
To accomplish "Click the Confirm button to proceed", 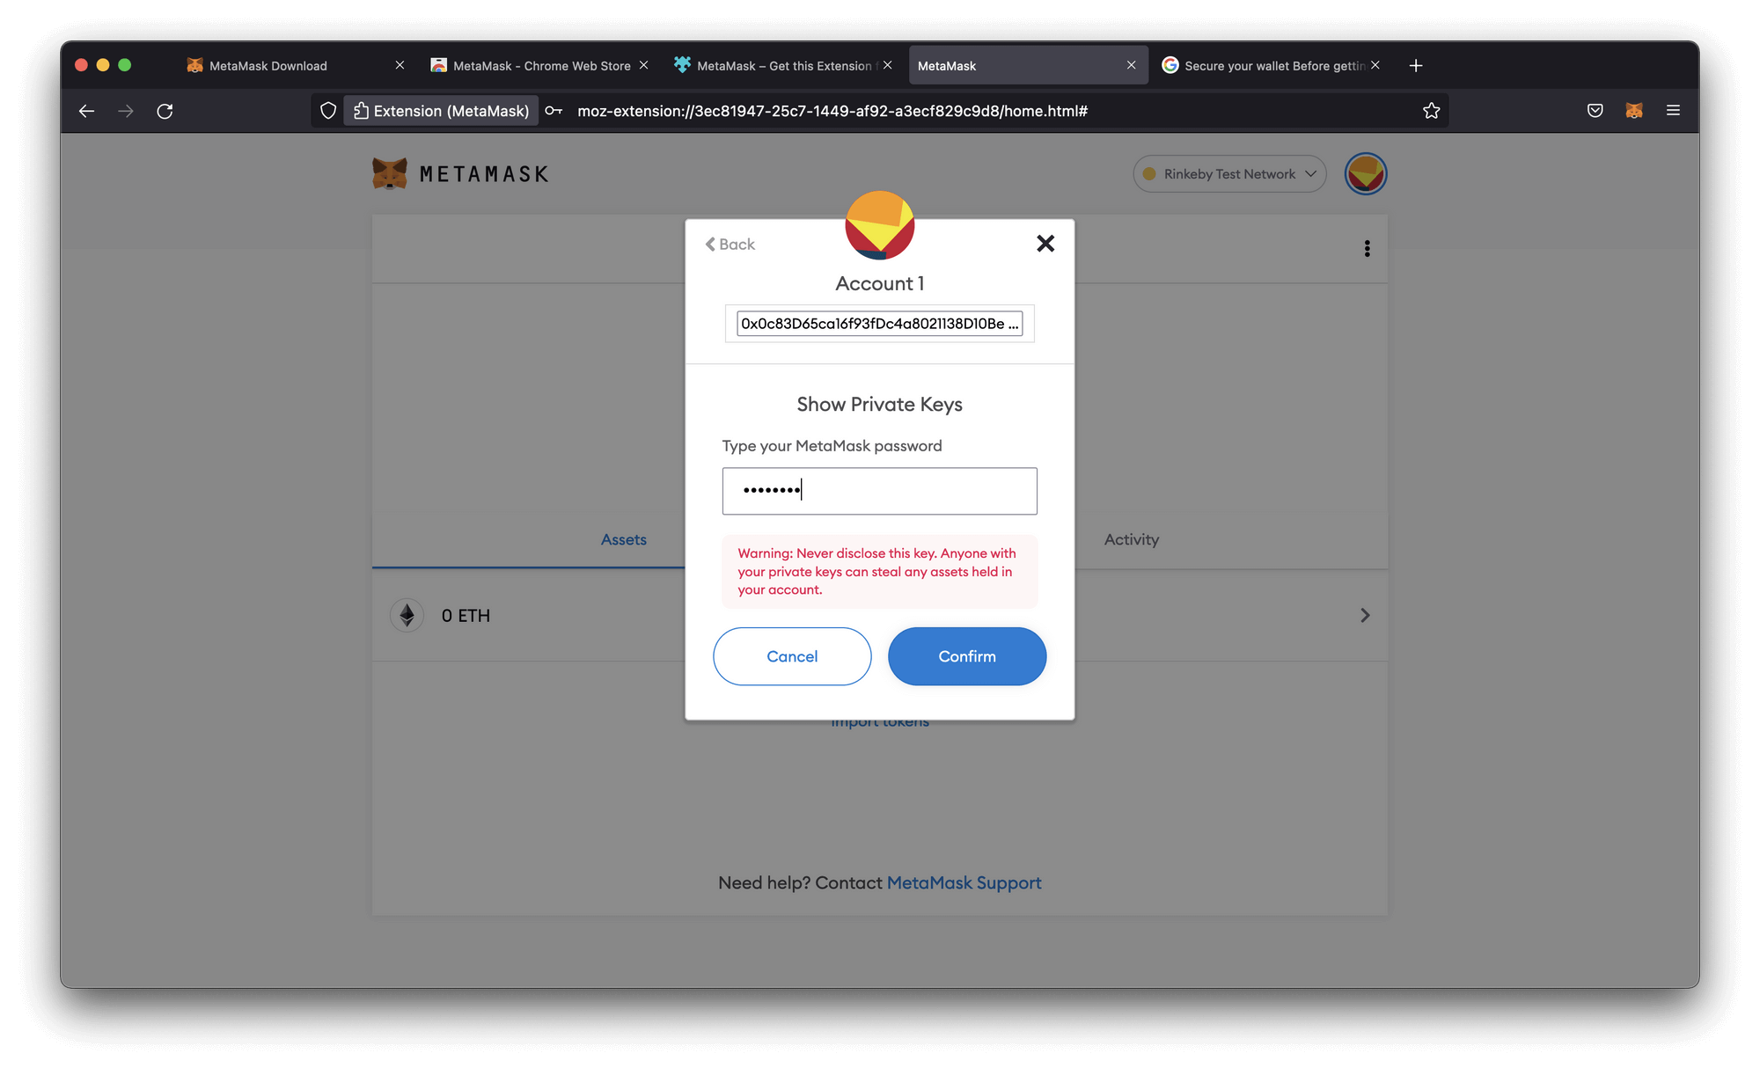I will coord(967,656).
